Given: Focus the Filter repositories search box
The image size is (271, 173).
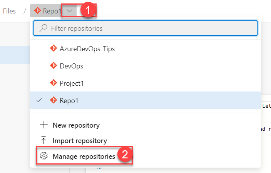Looking at the screenshot, I should click(x=146, y=28).
